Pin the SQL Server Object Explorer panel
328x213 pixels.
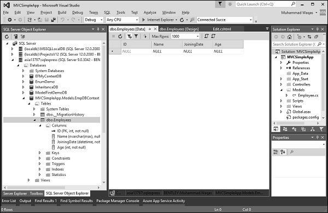click(98, 29)
